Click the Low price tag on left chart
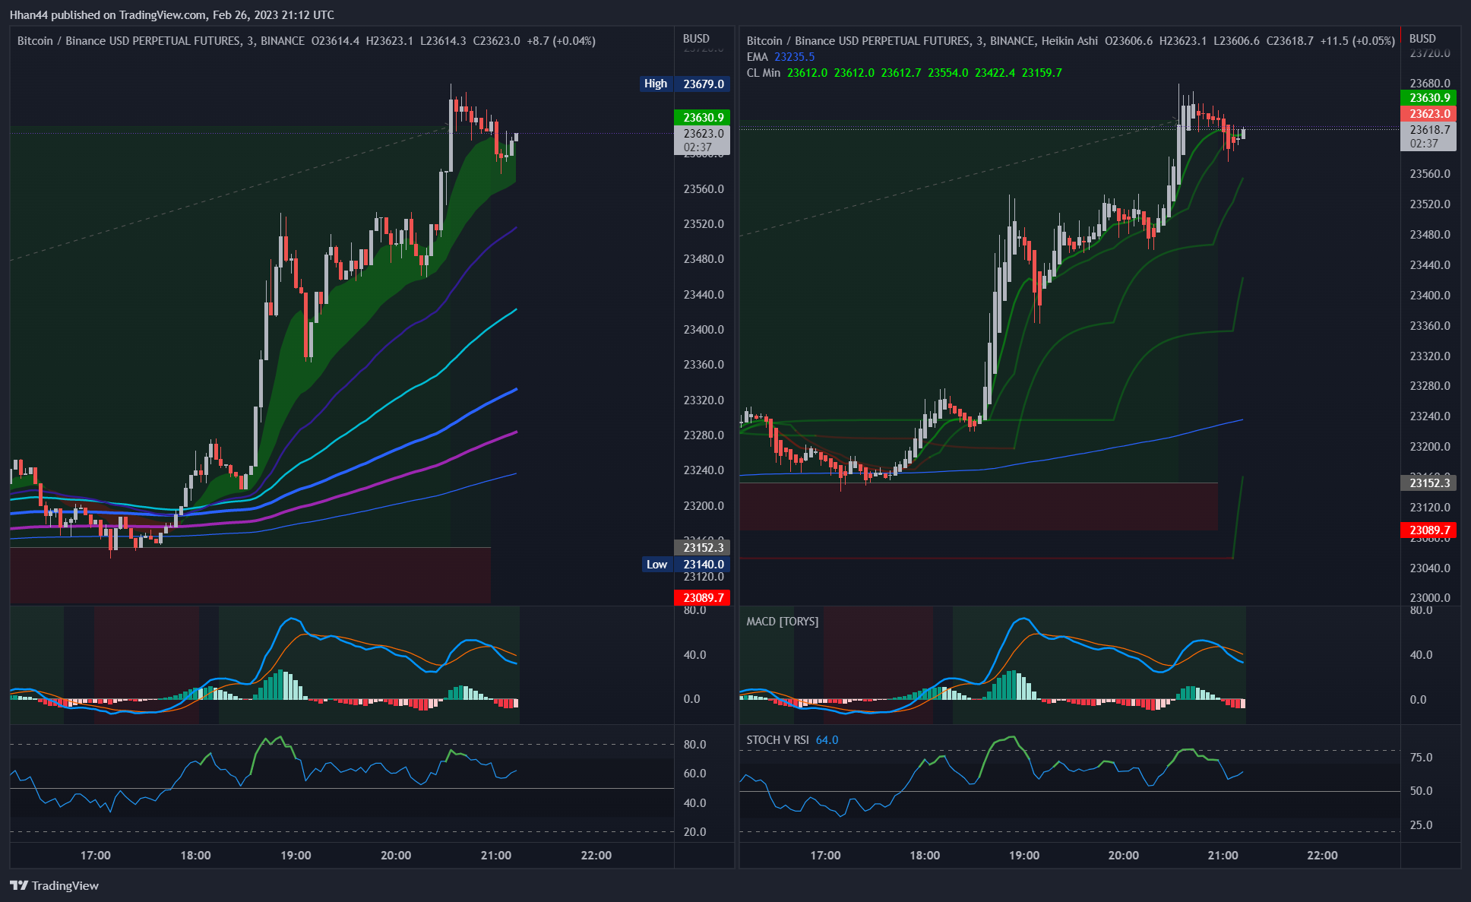 click(657, 565)
